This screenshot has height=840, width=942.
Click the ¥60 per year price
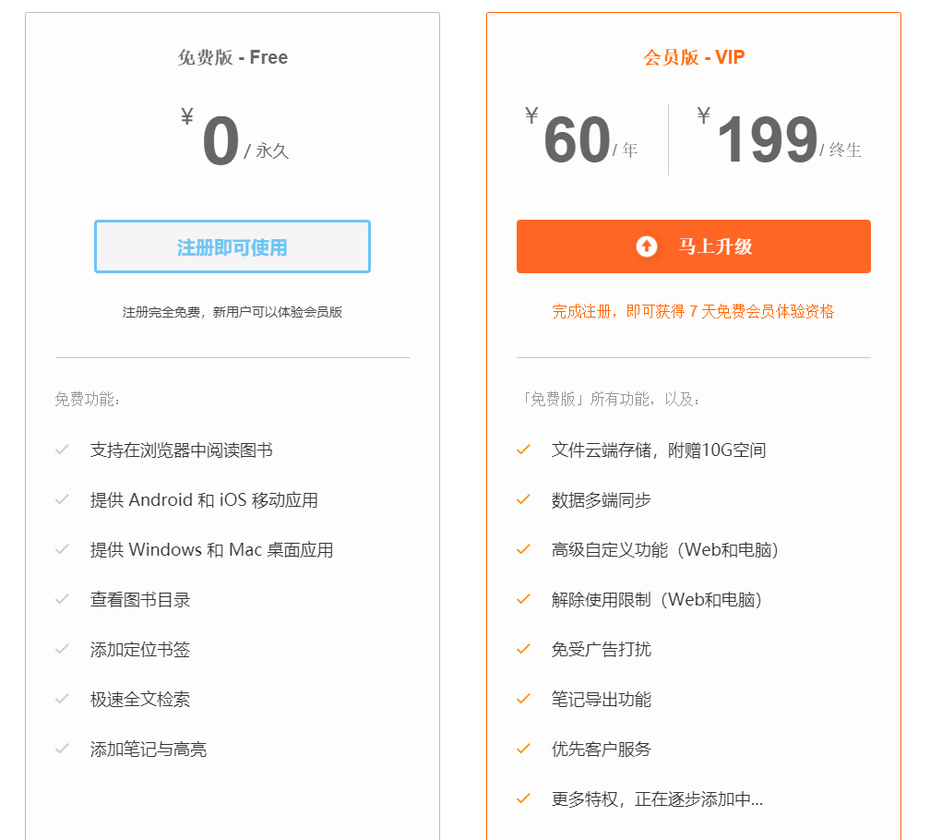[577, 141]
